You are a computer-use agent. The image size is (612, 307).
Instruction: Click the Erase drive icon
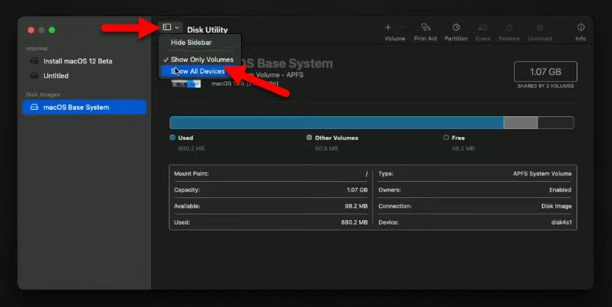coord(483,27)
